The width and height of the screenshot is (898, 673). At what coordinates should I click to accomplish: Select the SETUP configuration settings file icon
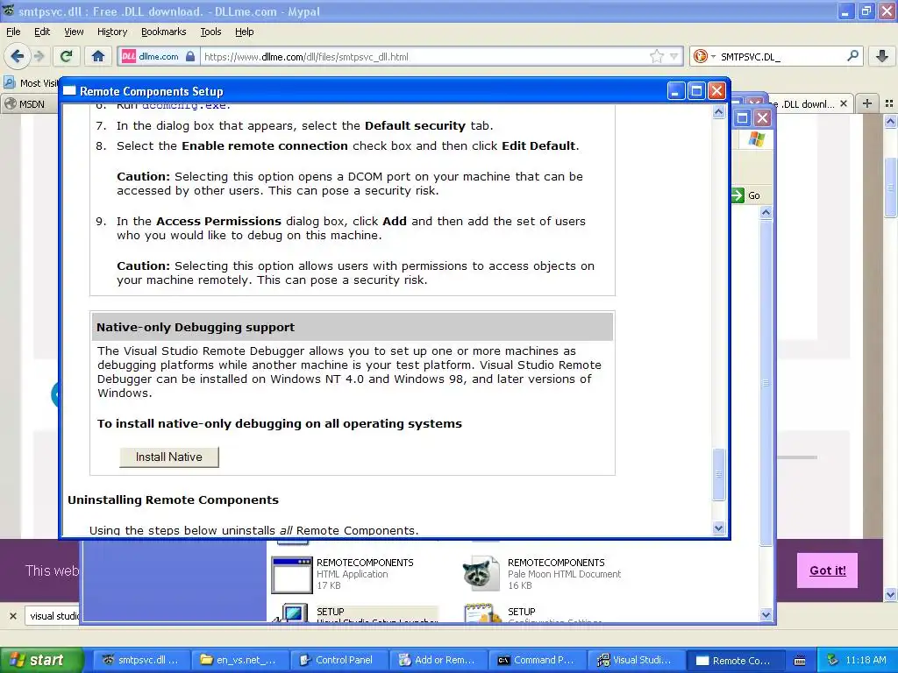coord(481,613)
